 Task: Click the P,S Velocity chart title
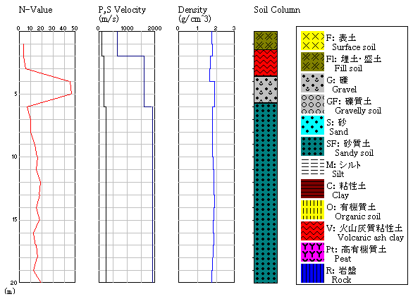point(122,10)
